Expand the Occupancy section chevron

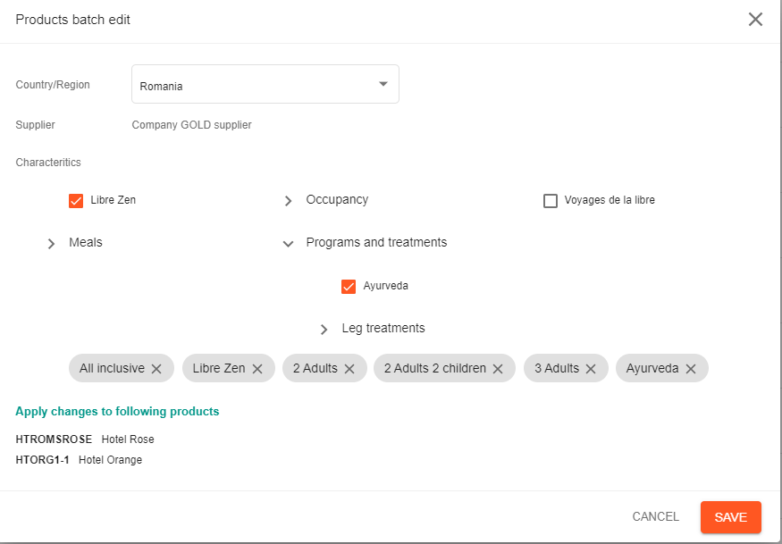pyautogui.click(x=288, y=200)
